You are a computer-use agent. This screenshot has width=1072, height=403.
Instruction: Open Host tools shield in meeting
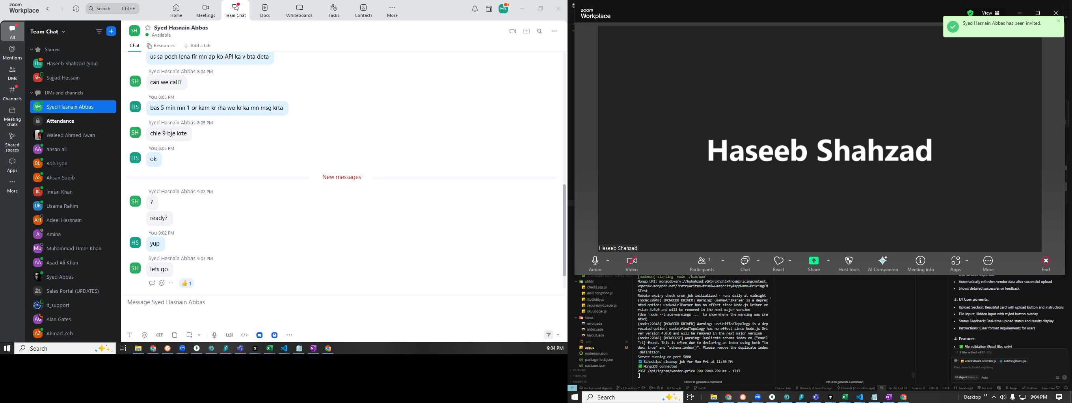coord(849,264)
